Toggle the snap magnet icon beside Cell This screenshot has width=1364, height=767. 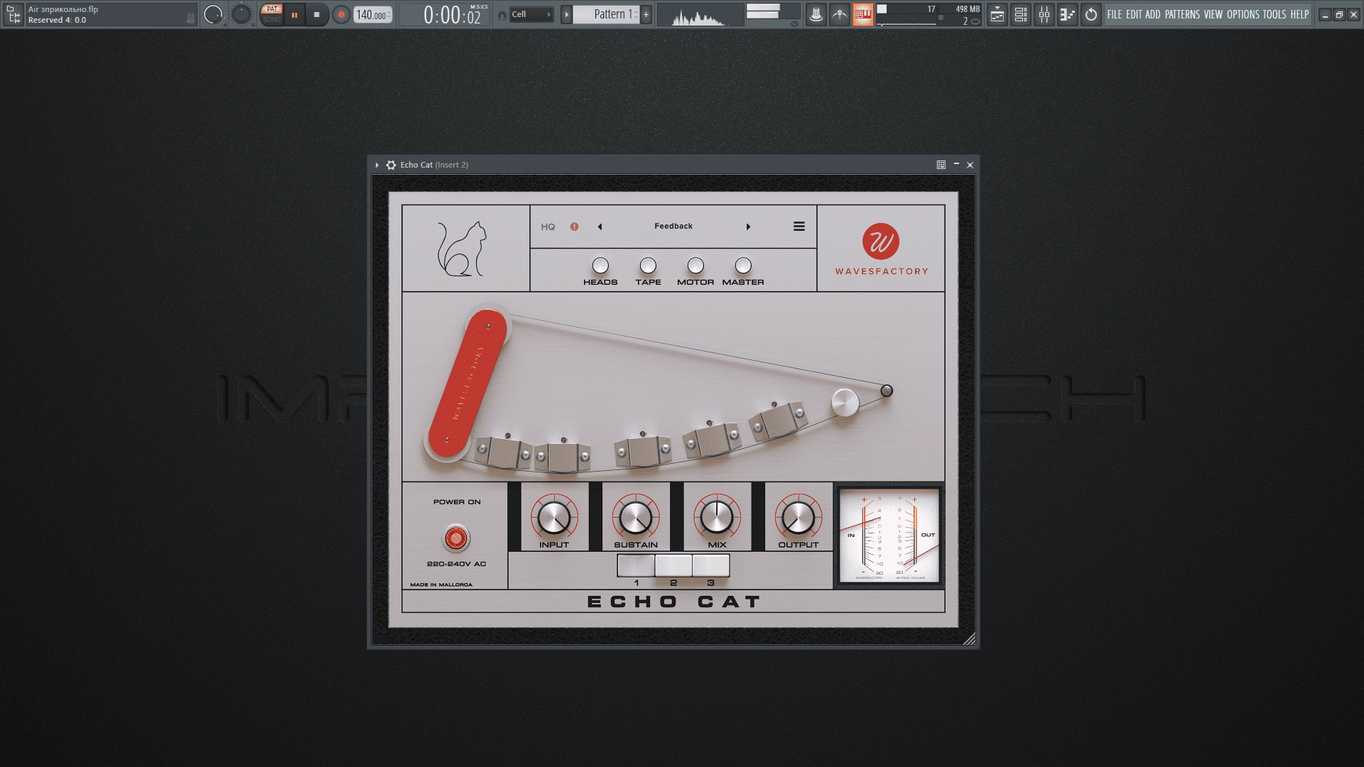502,15
